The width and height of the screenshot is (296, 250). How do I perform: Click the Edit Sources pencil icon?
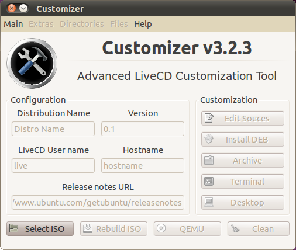tap(209, 118)
